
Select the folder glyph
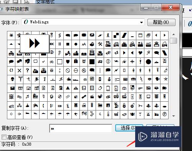point(100,106)
